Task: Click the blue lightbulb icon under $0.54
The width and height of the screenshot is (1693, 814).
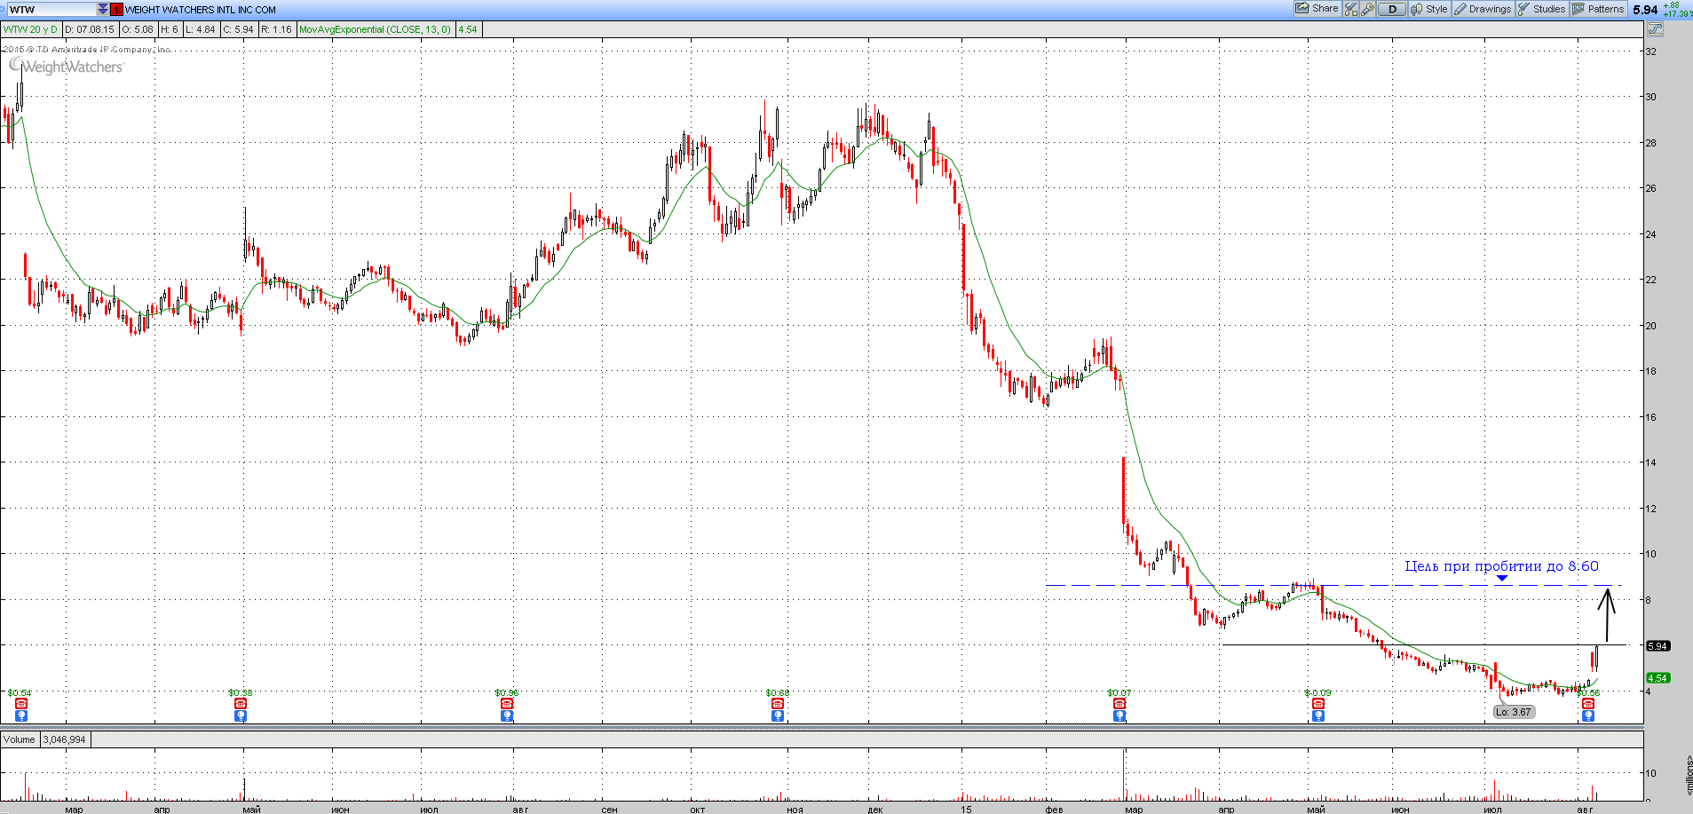Action: coord(21,715)
